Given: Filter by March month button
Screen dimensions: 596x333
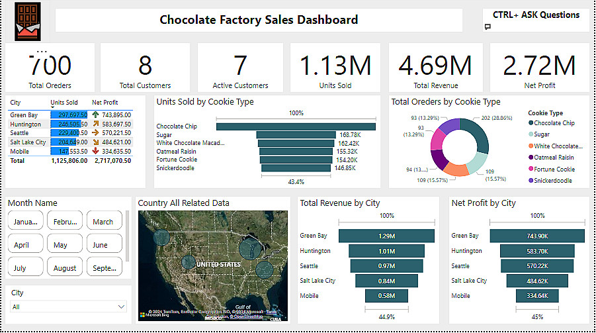Looking at the screenshot, I should [x=105, y=222].
